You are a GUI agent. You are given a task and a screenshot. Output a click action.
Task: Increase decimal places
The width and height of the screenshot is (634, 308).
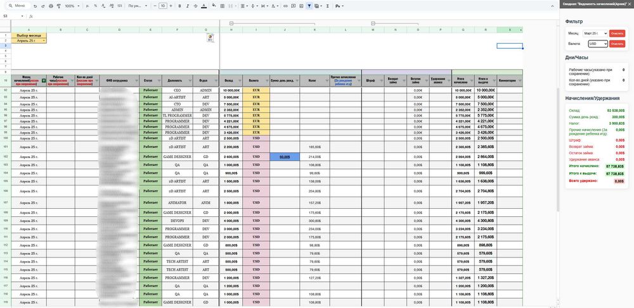click(x=111, y=6)
